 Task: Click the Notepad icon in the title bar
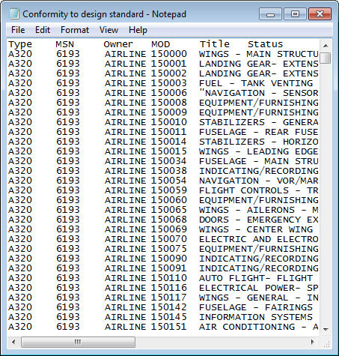(13, 13)
